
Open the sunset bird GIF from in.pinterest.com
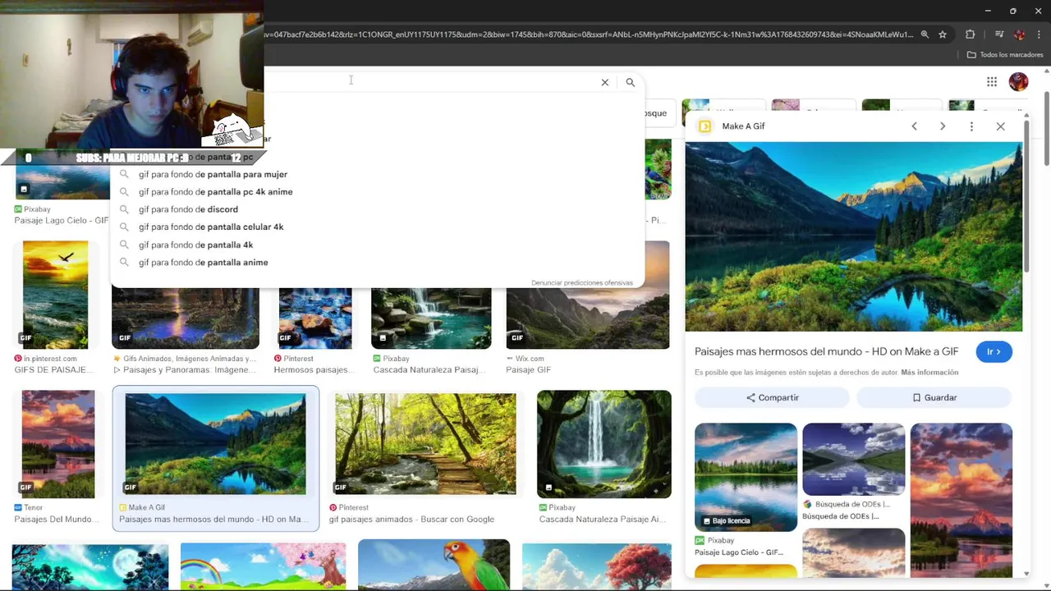tap(55, 294)
